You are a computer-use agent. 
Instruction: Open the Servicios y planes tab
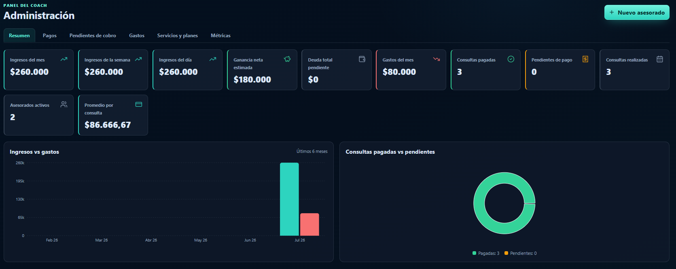coord(178,36)
